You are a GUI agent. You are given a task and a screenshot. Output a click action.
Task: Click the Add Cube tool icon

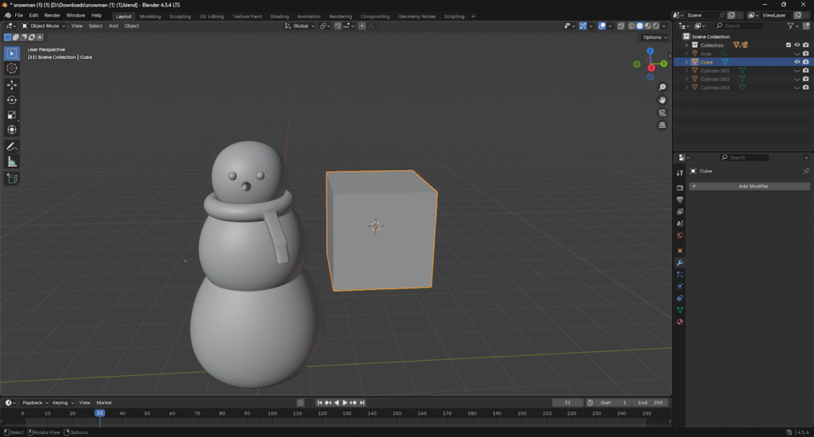[12, 179]
